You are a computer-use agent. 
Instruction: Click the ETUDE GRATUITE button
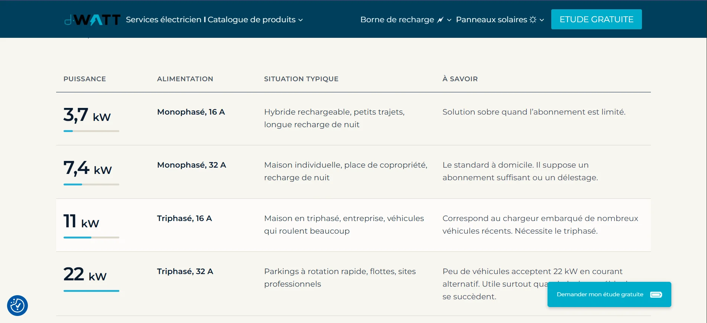tap(597, 19)
